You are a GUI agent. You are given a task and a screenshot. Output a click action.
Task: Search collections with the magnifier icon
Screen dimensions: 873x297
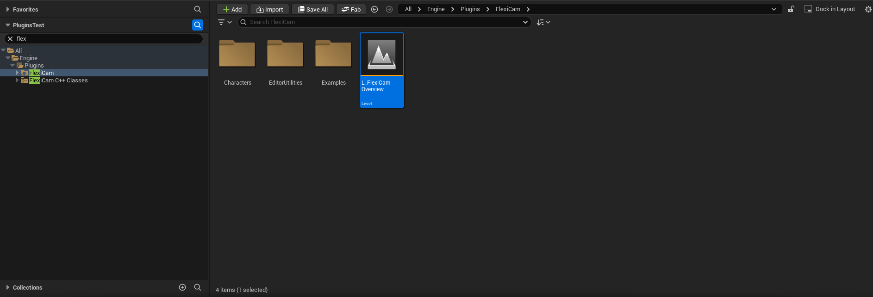click(x=198, y=287)
